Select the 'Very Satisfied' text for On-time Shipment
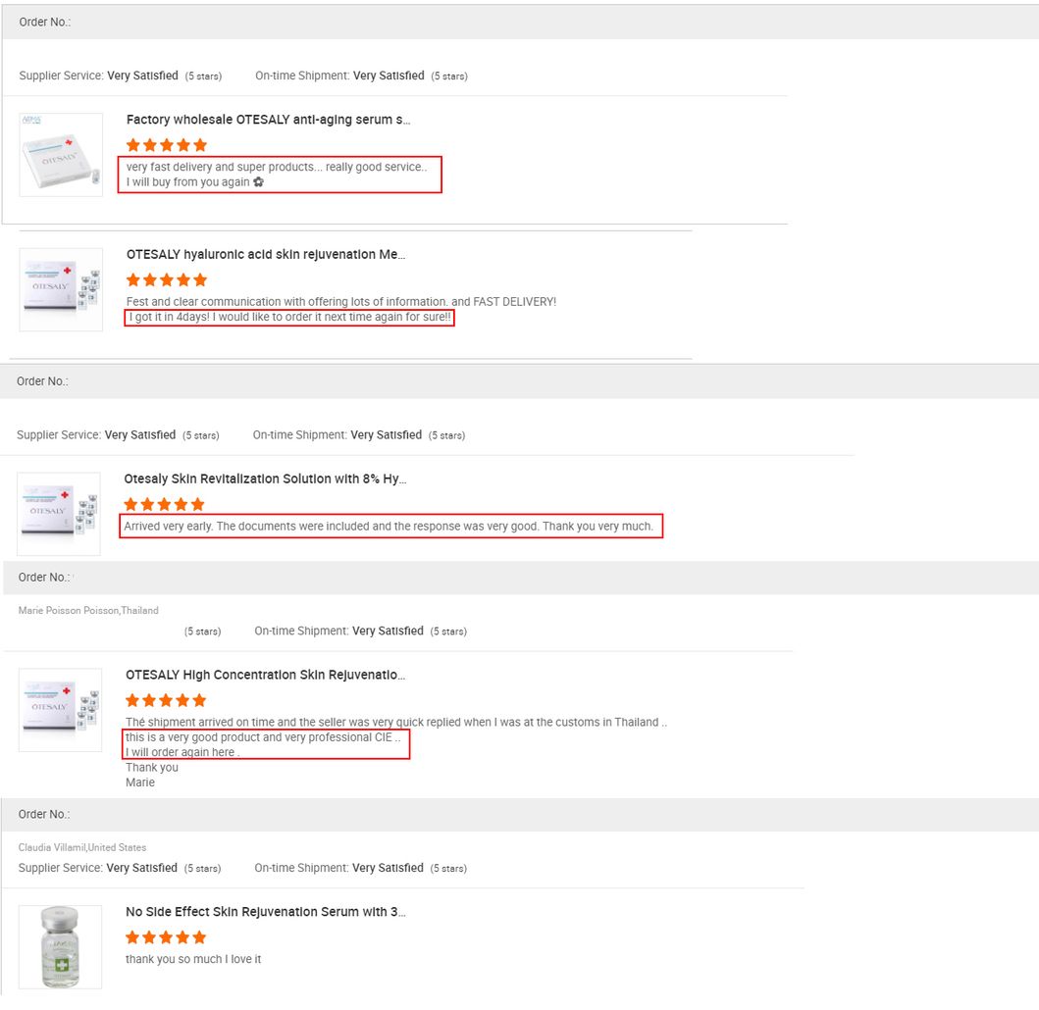Viewport: 1039px width, 1010px height. (388, 75)
